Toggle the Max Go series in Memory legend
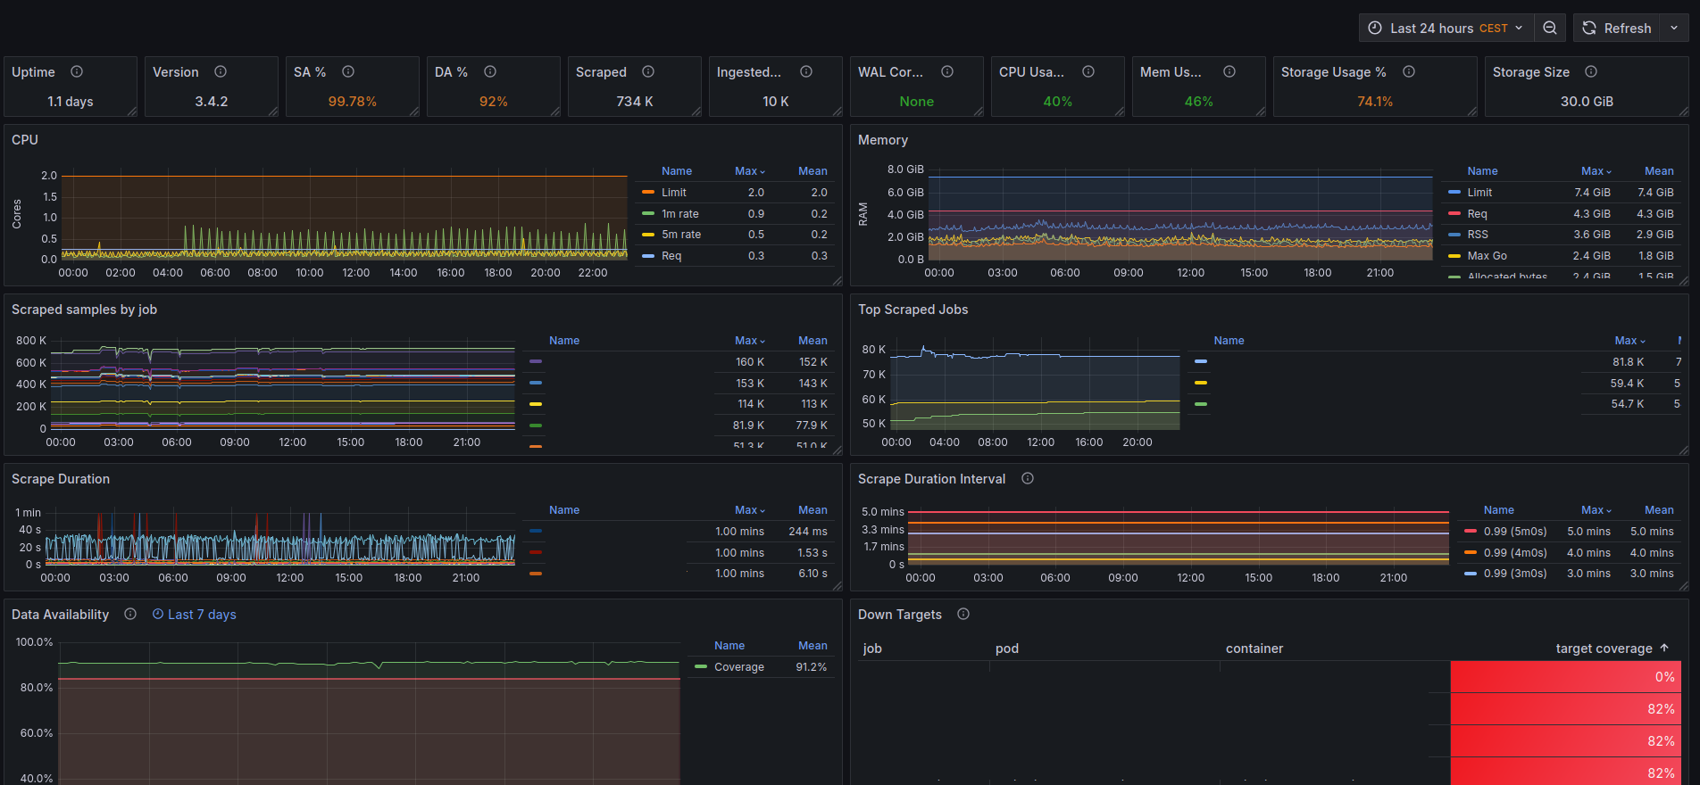The height and width of the screenshot is (785, 1700). (1487, 256)
